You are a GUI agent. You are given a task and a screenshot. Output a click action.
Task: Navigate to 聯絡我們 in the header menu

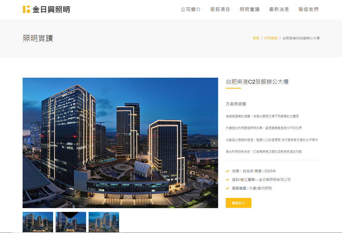pyautogui.click(x=308, y=10)
